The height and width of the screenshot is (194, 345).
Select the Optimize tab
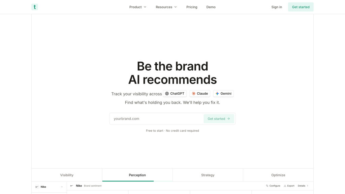click(278, 175)
